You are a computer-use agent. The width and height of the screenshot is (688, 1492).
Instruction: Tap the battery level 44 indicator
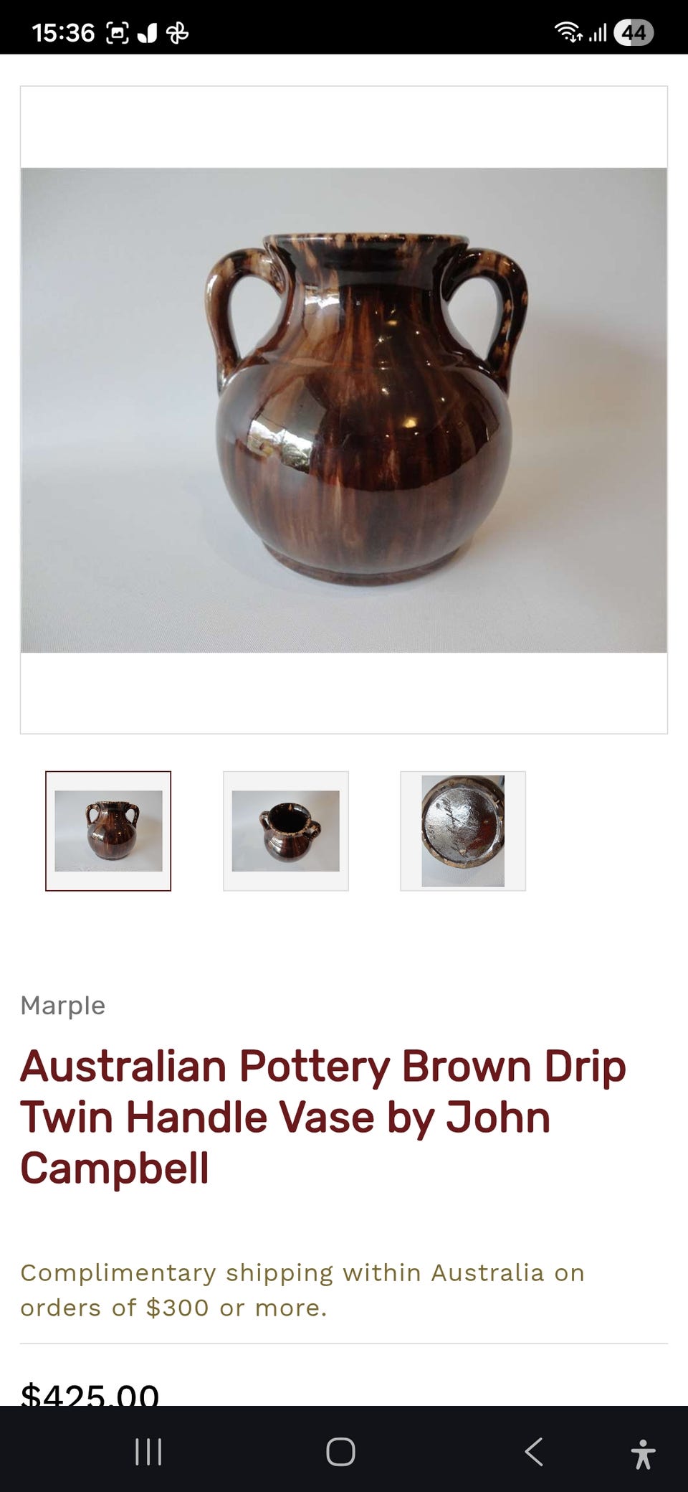(634, 33)
